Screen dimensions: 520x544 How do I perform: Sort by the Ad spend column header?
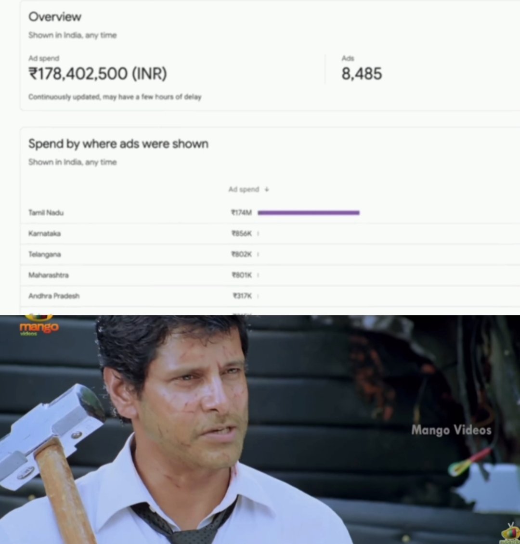[244, 189]
